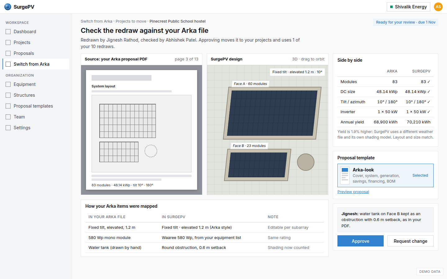Viewport: 447px width, 279px height.
Task: Open Proposal templates in the sidebar
Action: (x=36, y=106)
